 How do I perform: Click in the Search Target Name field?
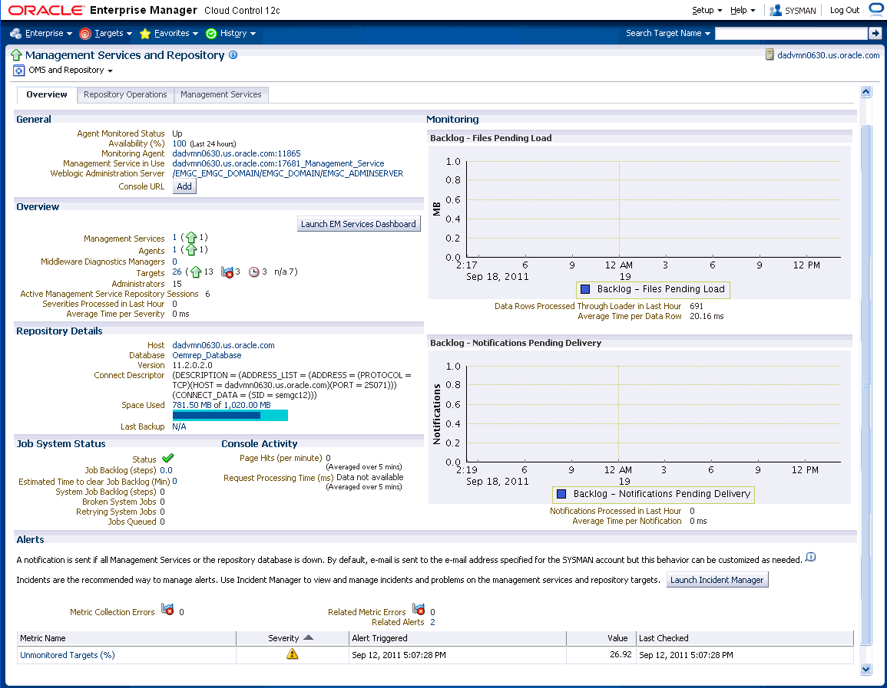click(791, 33)
